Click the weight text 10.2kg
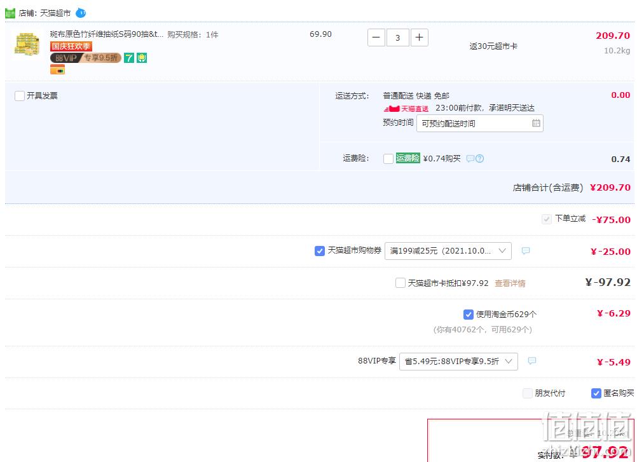 [617, 51]
